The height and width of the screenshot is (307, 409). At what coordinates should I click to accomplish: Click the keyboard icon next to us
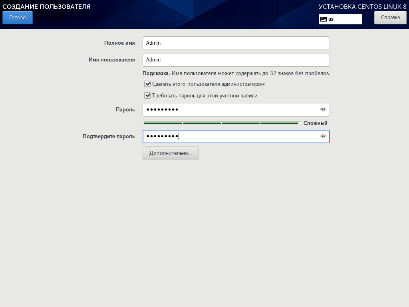[324, 19]
